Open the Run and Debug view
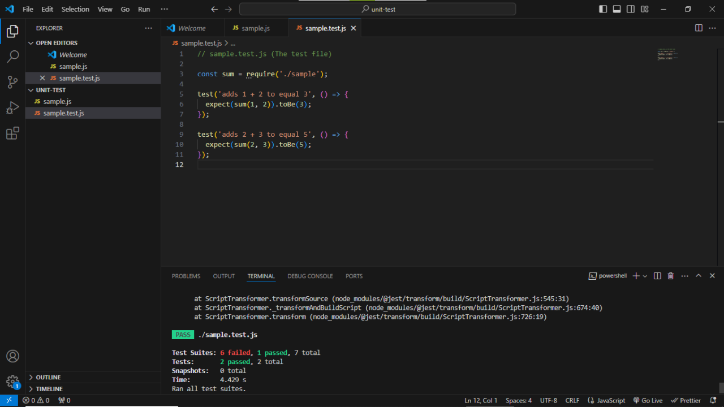Image resolution: width=724 pixels, height=407 pixels. click(x=12, y=107)
